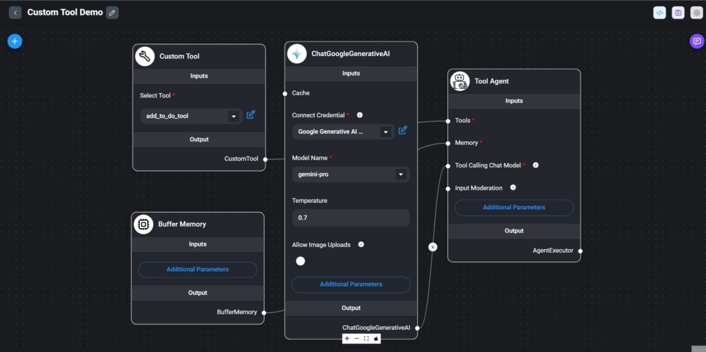Open the purple chat message button
The width and height of the screenshot is (706, 352).
697,41
